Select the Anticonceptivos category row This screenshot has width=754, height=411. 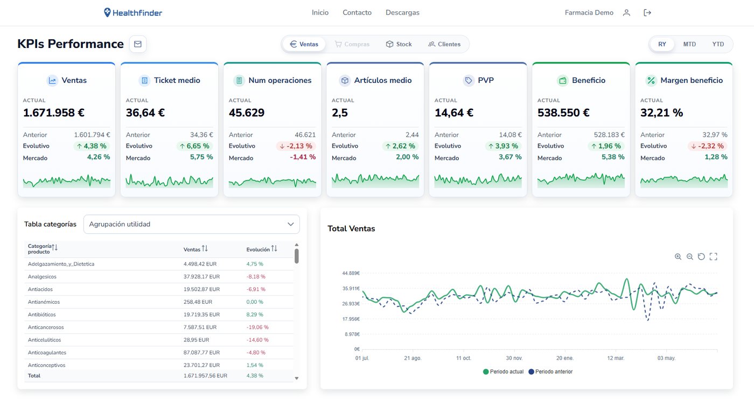159,365
